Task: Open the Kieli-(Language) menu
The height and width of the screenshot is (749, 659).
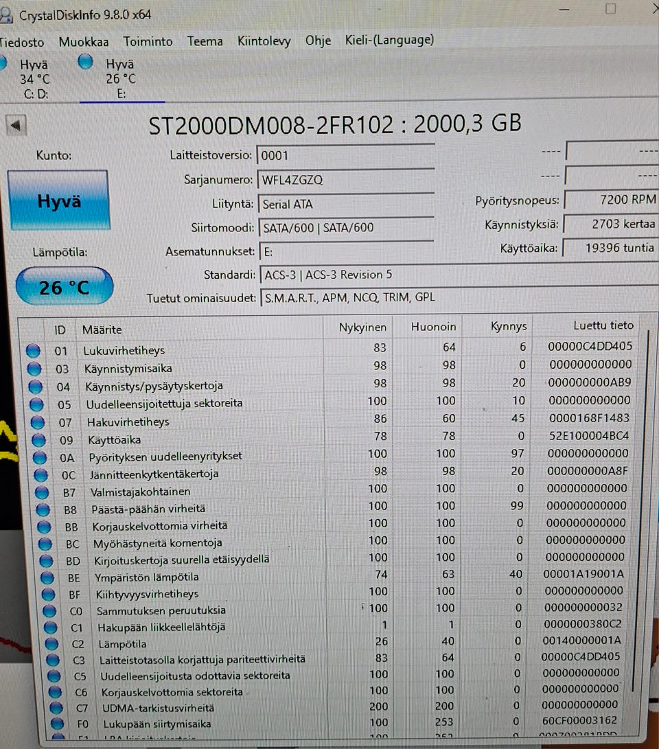Action: 389,40
